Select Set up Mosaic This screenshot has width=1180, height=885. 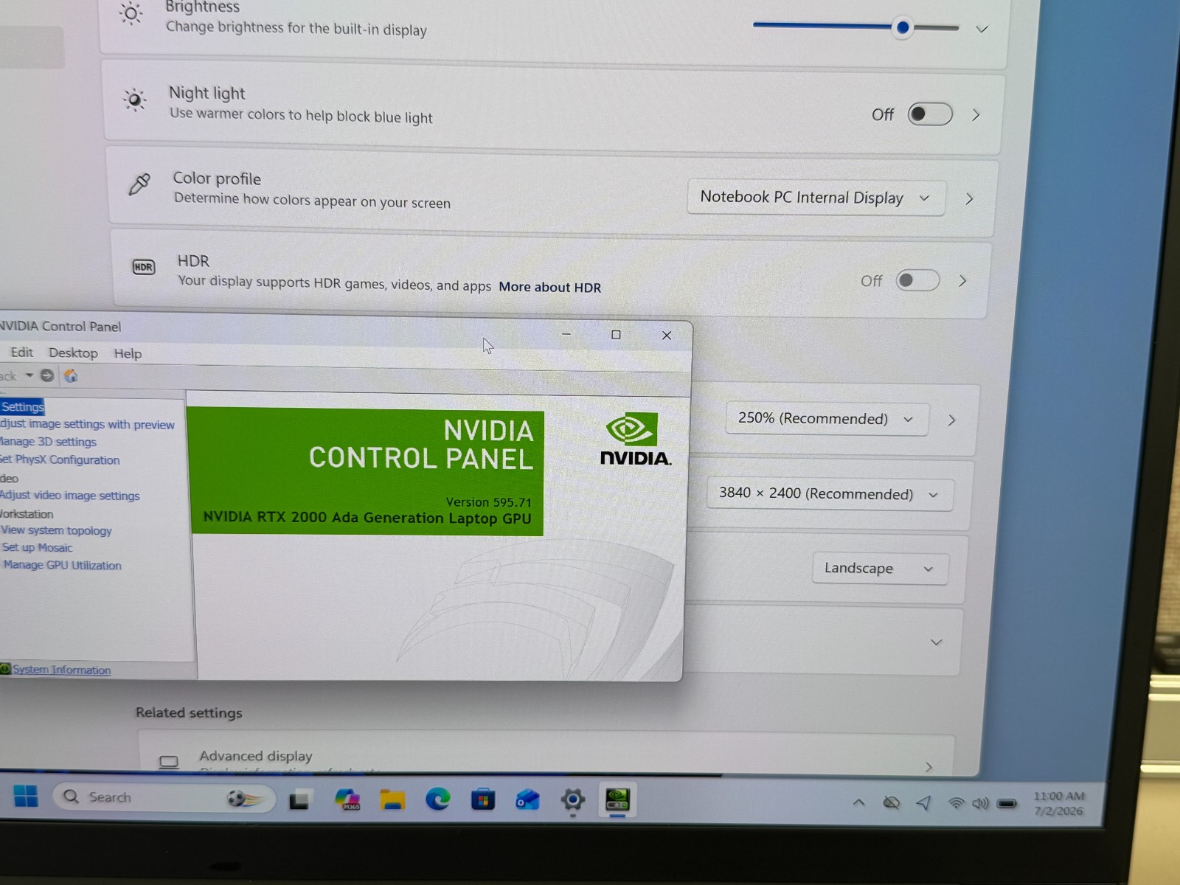pyautogui.click(x=37, y=547)
